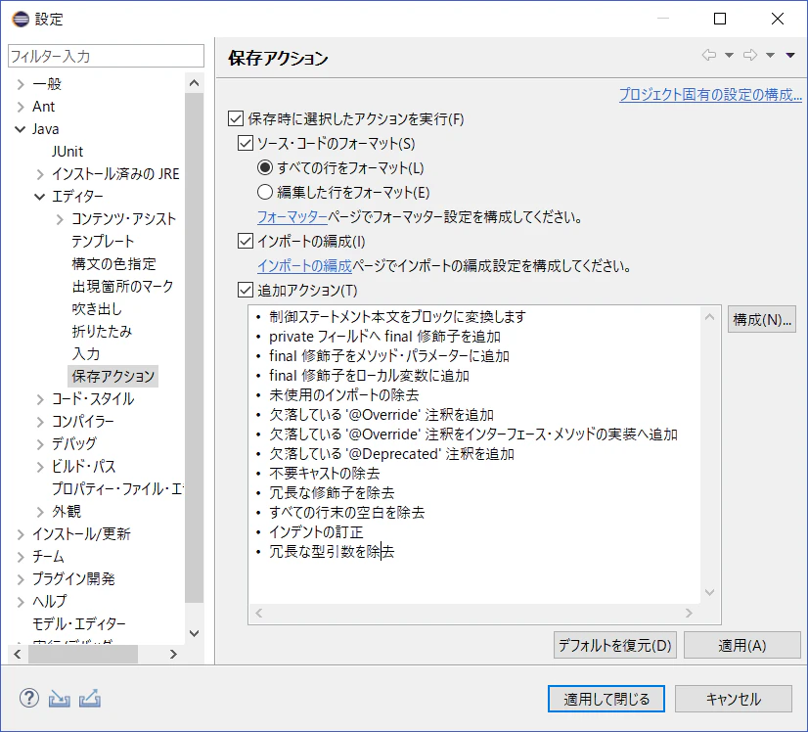Click the import preferences icon

click(60, 699)
